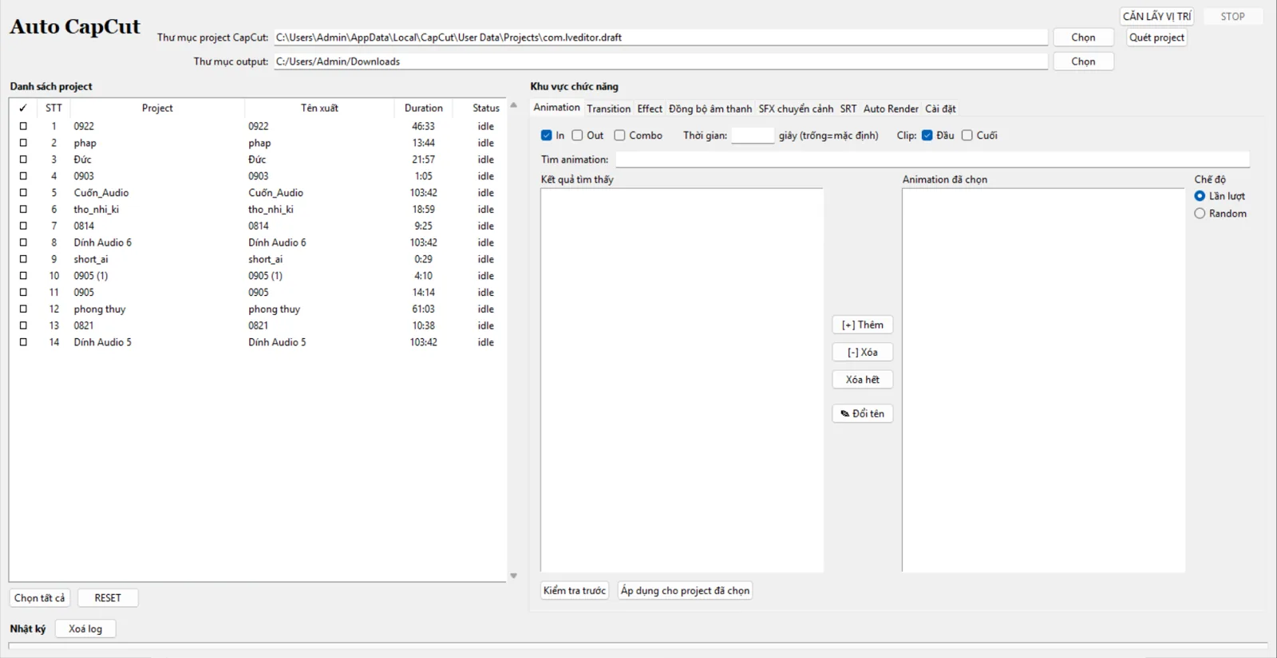
Task: Click the Chọn tất cả button
Action: pos(40,598)
